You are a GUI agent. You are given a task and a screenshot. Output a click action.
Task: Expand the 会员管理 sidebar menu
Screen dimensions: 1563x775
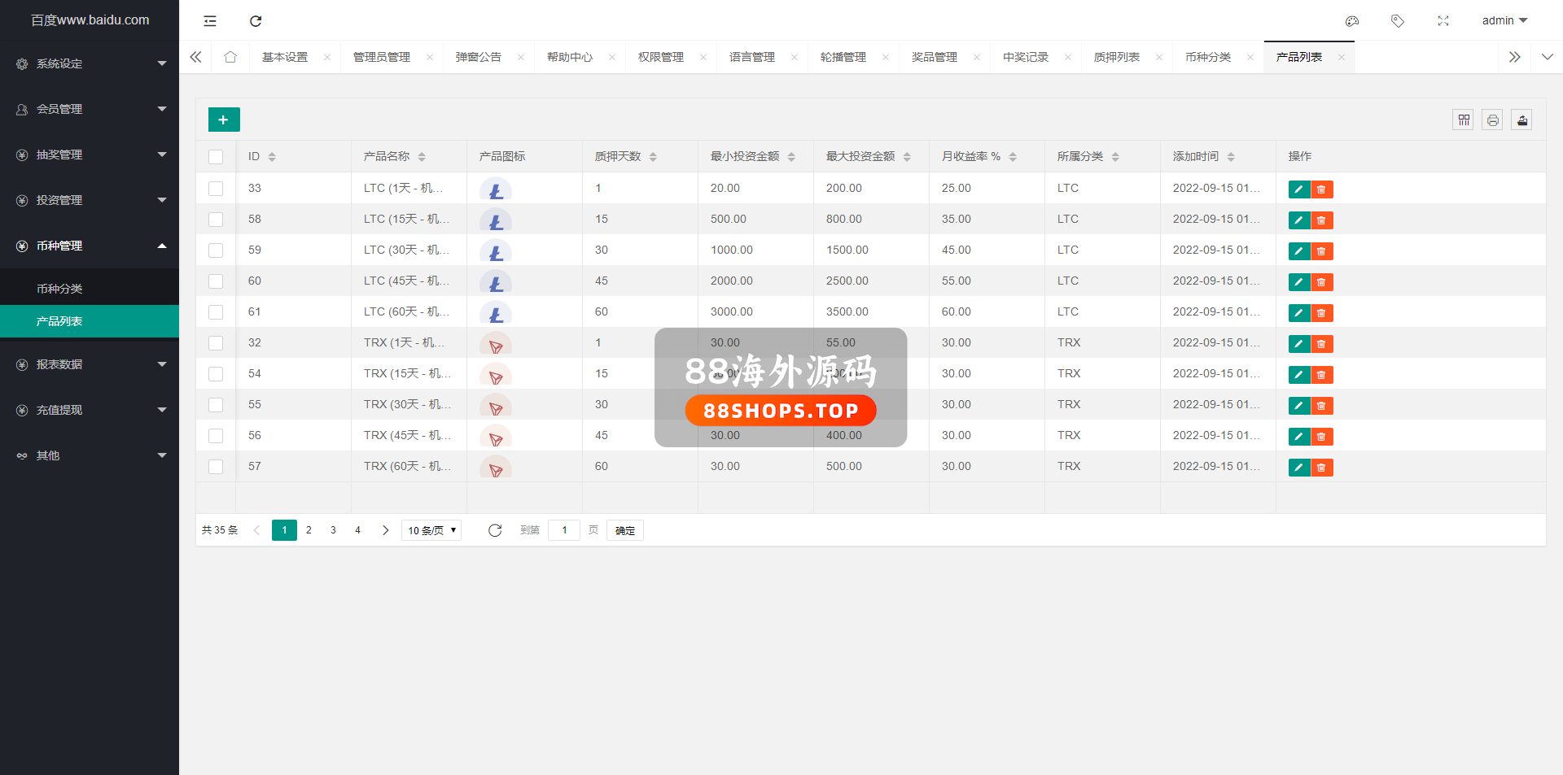coord(90,109)
